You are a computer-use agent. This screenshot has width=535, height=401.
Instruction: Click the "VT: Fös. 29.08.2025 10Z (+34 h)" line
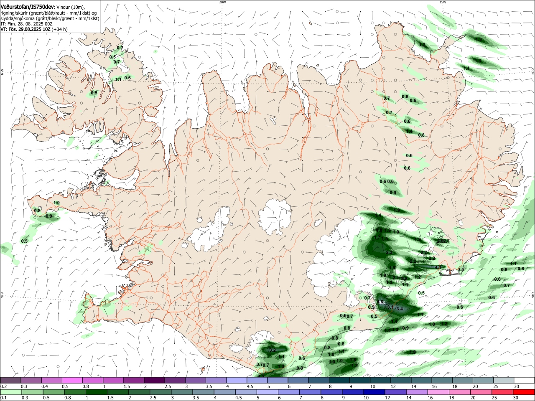click(34, 29)
